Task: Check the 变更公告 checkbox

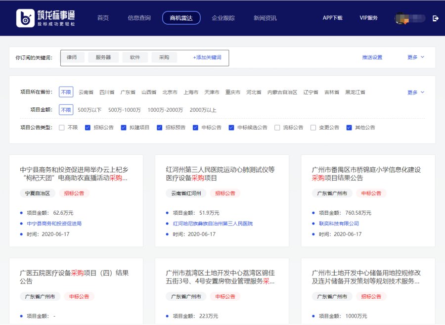Action: point(313,127)
